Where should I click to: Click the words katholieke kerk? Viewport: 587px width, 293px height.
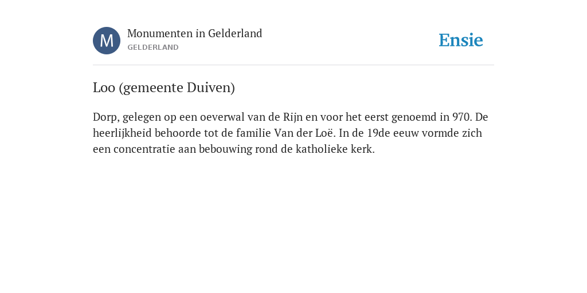pyautogui.click(x=335, y=149)
